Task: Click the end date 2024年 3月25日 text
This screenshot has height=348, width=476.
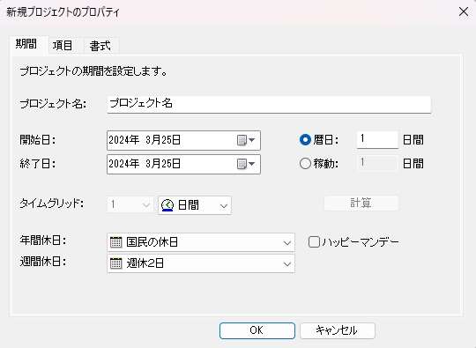Action: coord(145,164)
